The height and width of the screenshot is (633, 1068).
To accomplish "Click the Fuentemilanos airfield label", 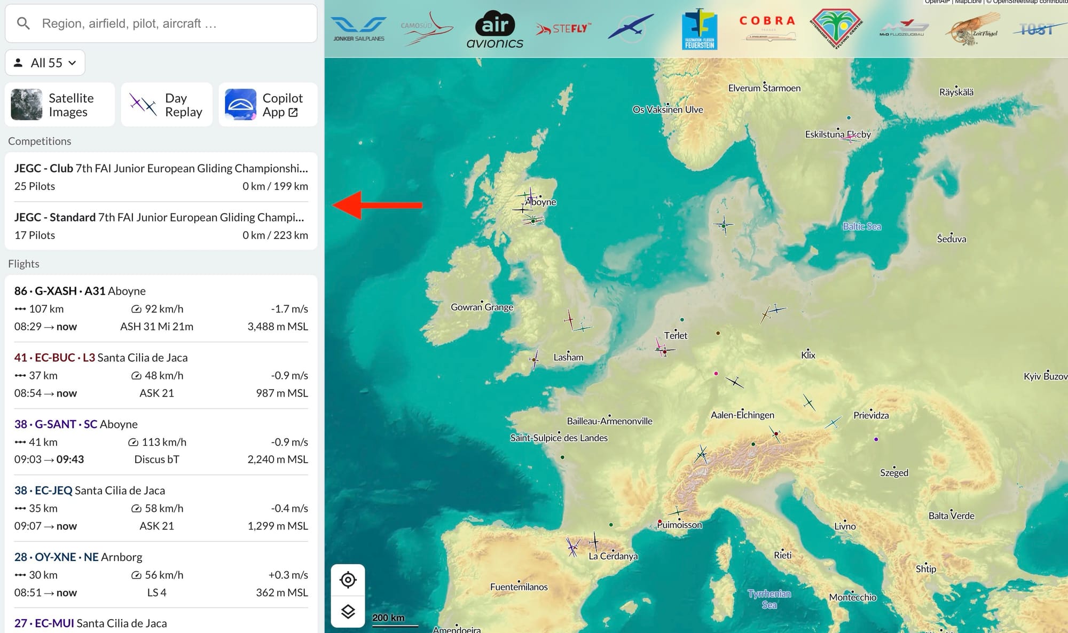I will point(519,587).
